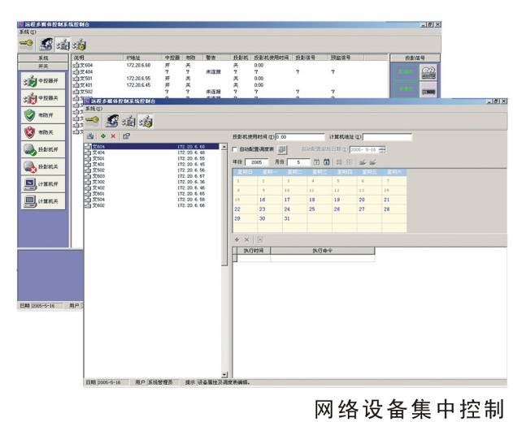The height and width of the screenshot is (422, 513).
Task: Click the 投影机开 projector on button
Action: [x=43, y=149]
